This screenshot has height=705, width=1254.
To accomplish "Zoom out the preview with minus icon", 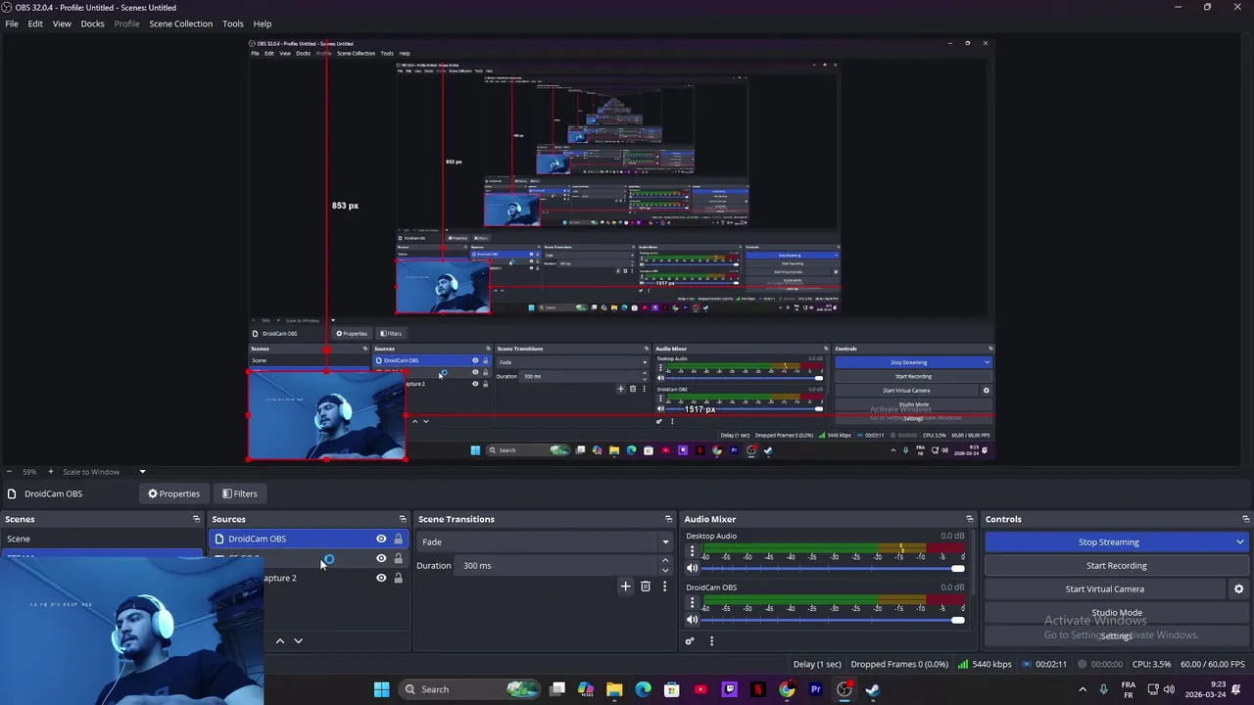I will tap(9, 472).
